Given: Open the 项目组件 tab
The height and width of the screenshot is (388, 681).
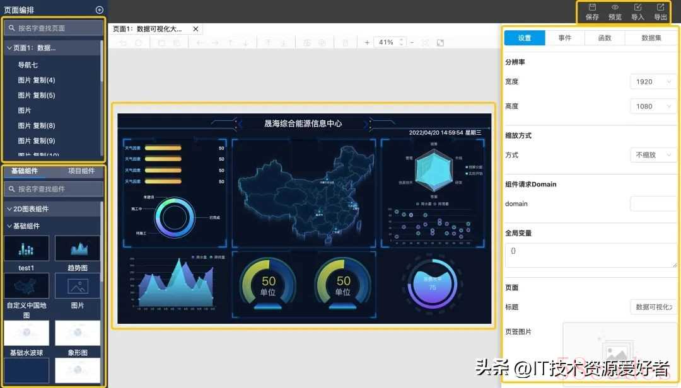Looking at the screenshot, I should click(x=81, y=171).
